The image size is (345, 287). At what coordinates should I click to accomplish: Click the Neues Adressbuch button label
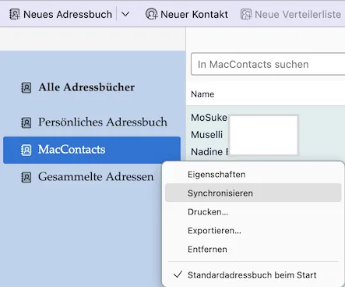[68, 14]
